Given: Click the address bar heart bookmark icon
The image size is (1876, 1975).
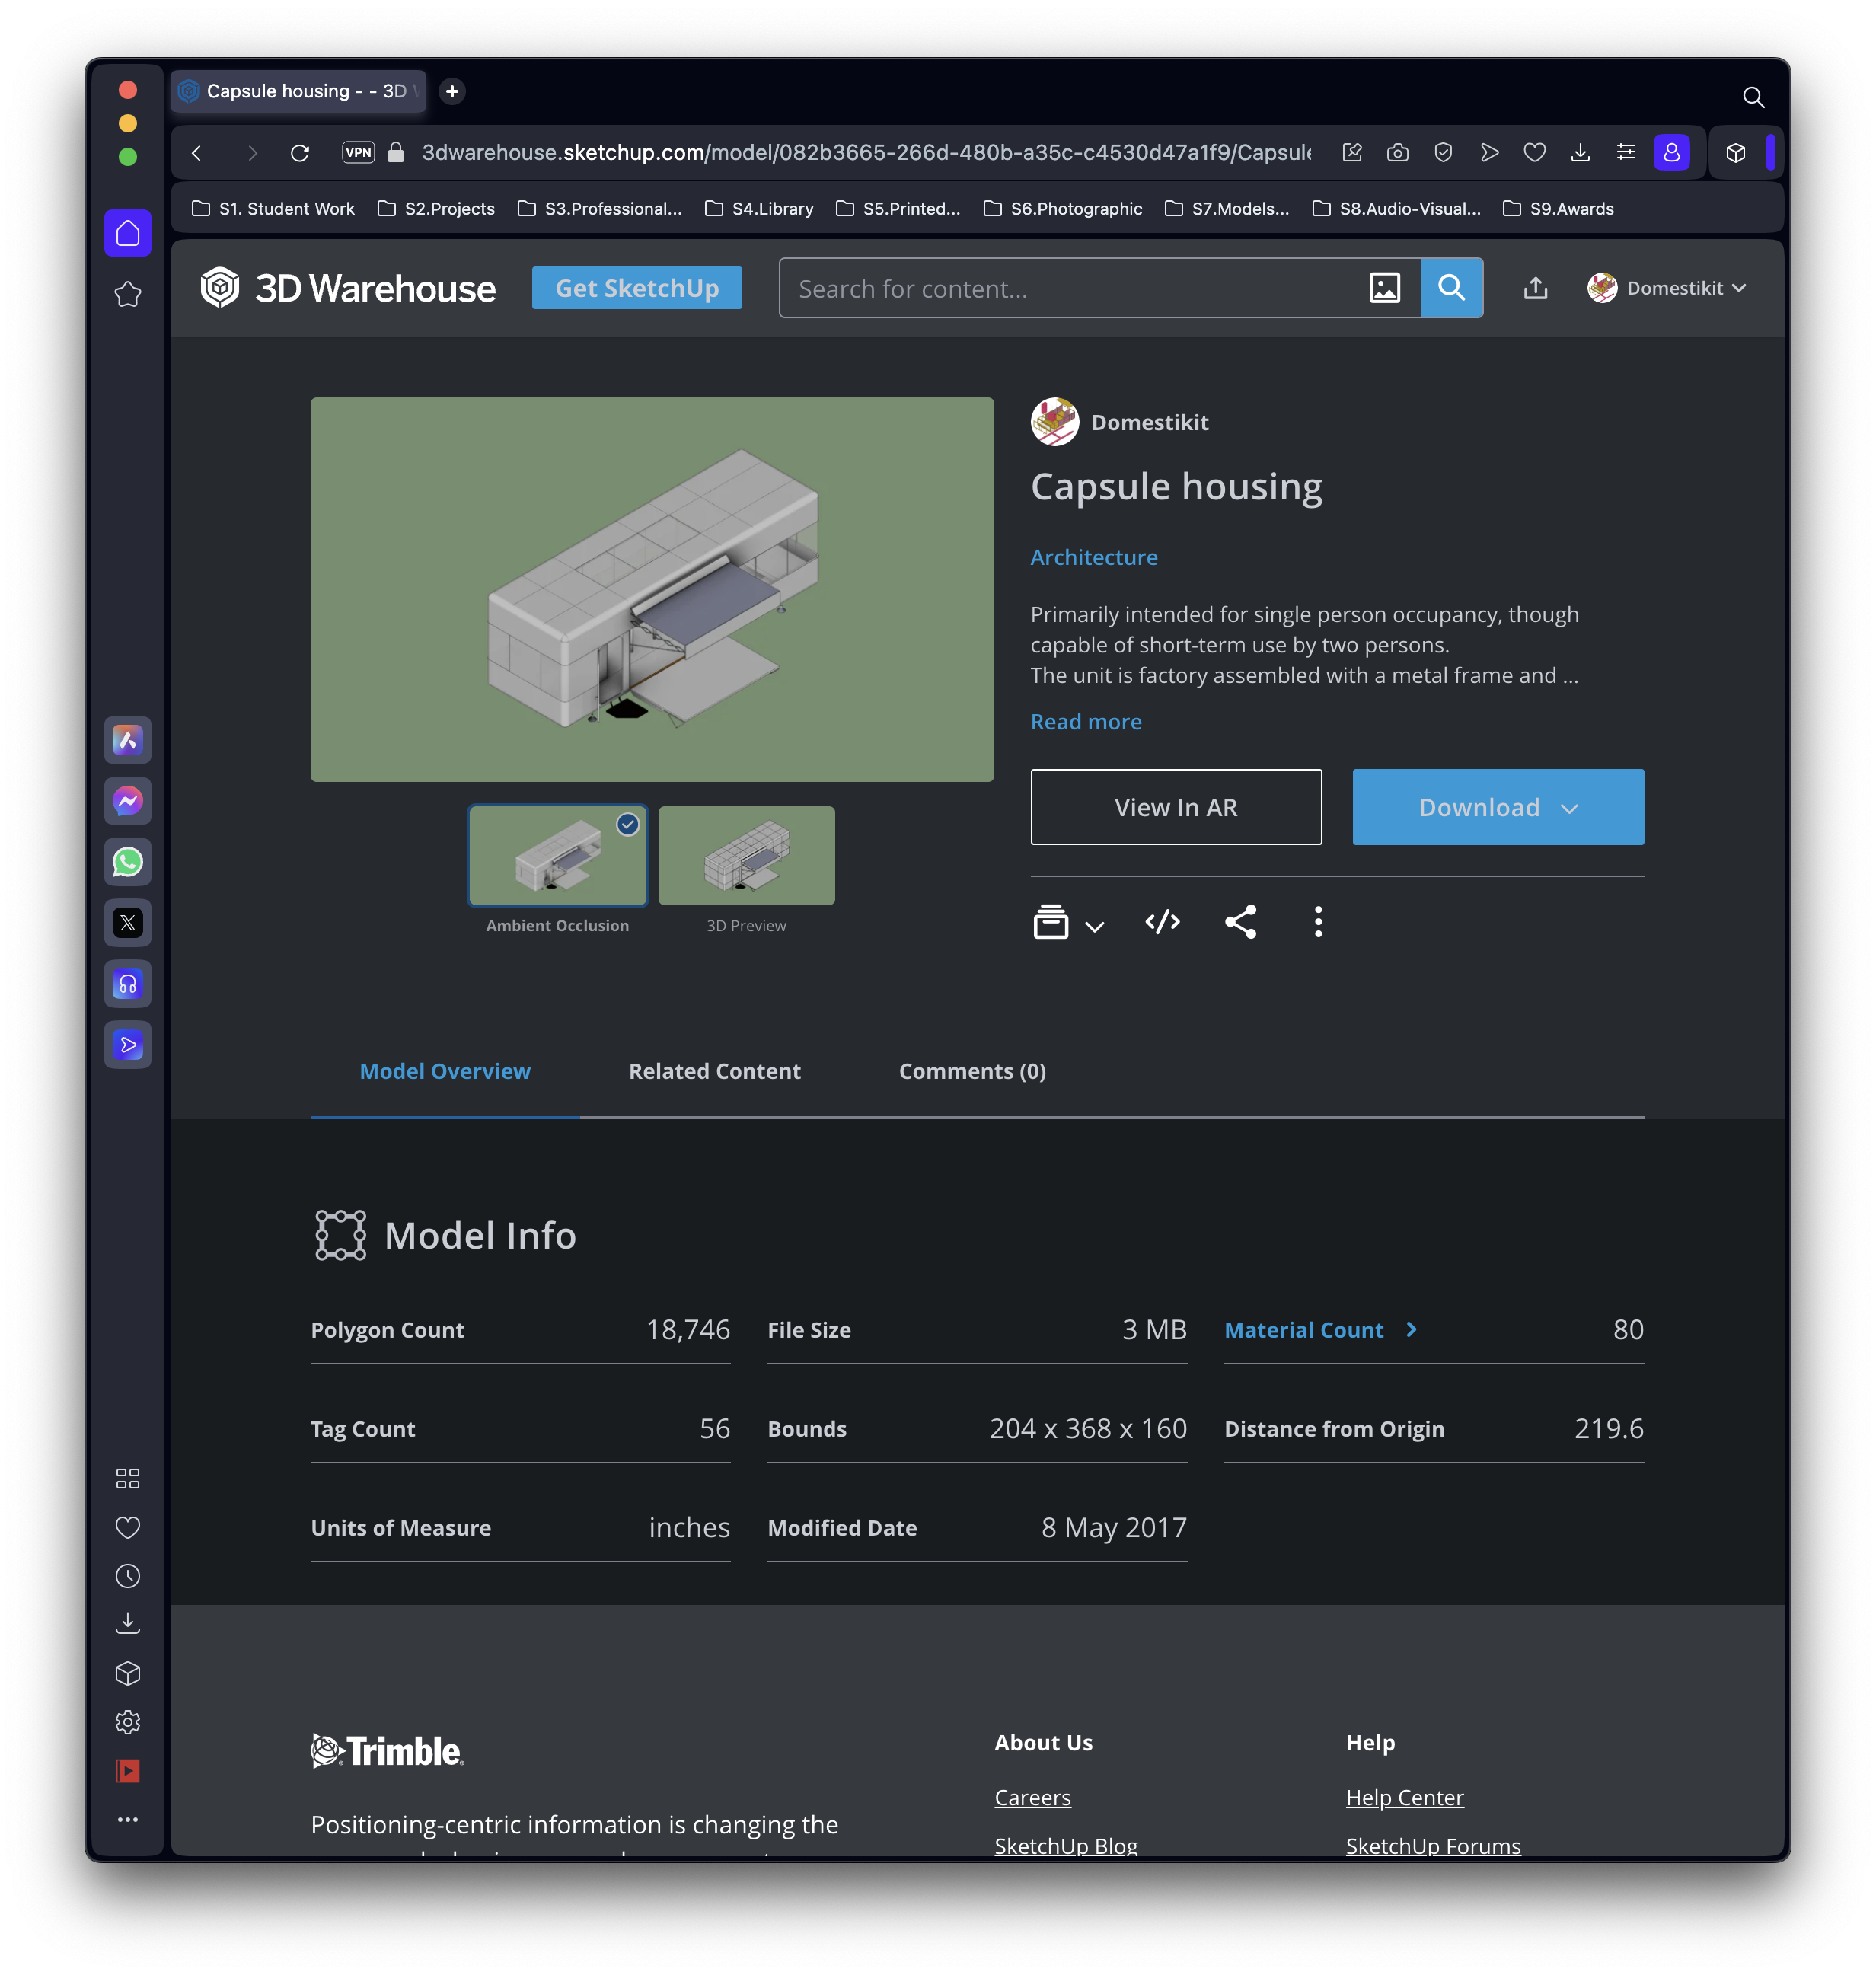Looking at the screenshot, I should pyautogui.click(x=1535, y=152).
